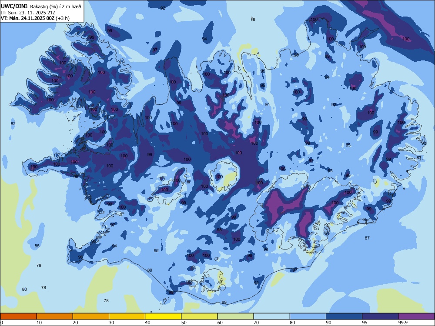Image resolution: width=435 pixels, height=326 pixels.
Task: Click the "79" humidity value on the map
Action: point(39,265)
